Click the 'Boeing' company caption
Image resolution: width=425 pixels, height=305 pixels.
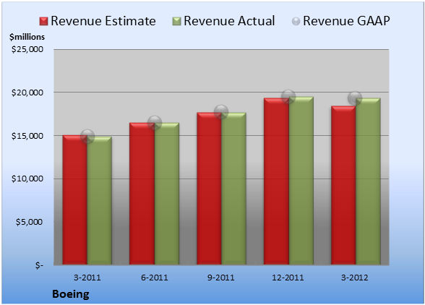pos(71,294)
